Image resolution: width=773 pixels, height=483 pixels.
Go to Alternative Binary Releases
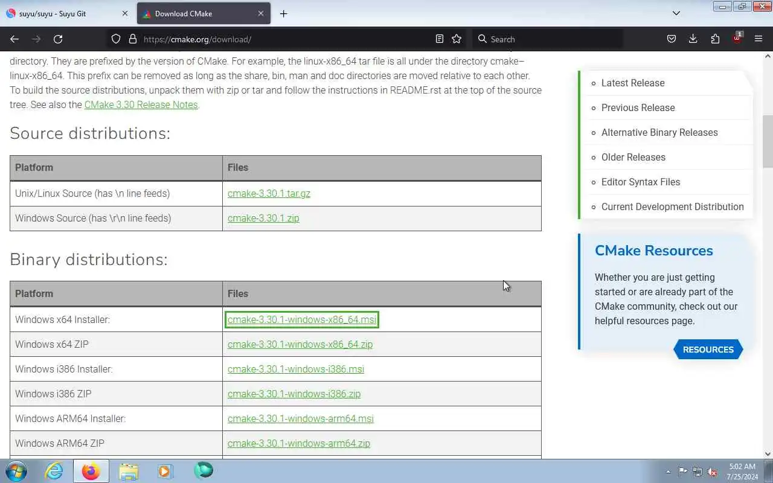pyautogui.click(x=659, y=132)
